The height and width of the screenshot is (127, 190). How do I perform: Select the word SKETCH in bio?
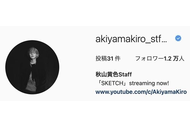click(112, 84)
